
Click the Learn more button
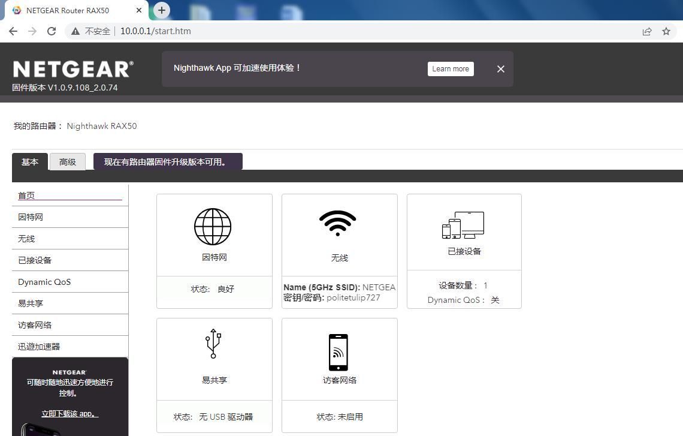(450, 68)
